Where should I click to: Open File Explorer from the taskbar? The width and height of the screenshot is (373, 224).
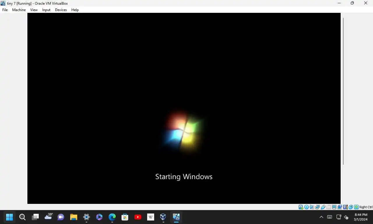coord(74,217)
